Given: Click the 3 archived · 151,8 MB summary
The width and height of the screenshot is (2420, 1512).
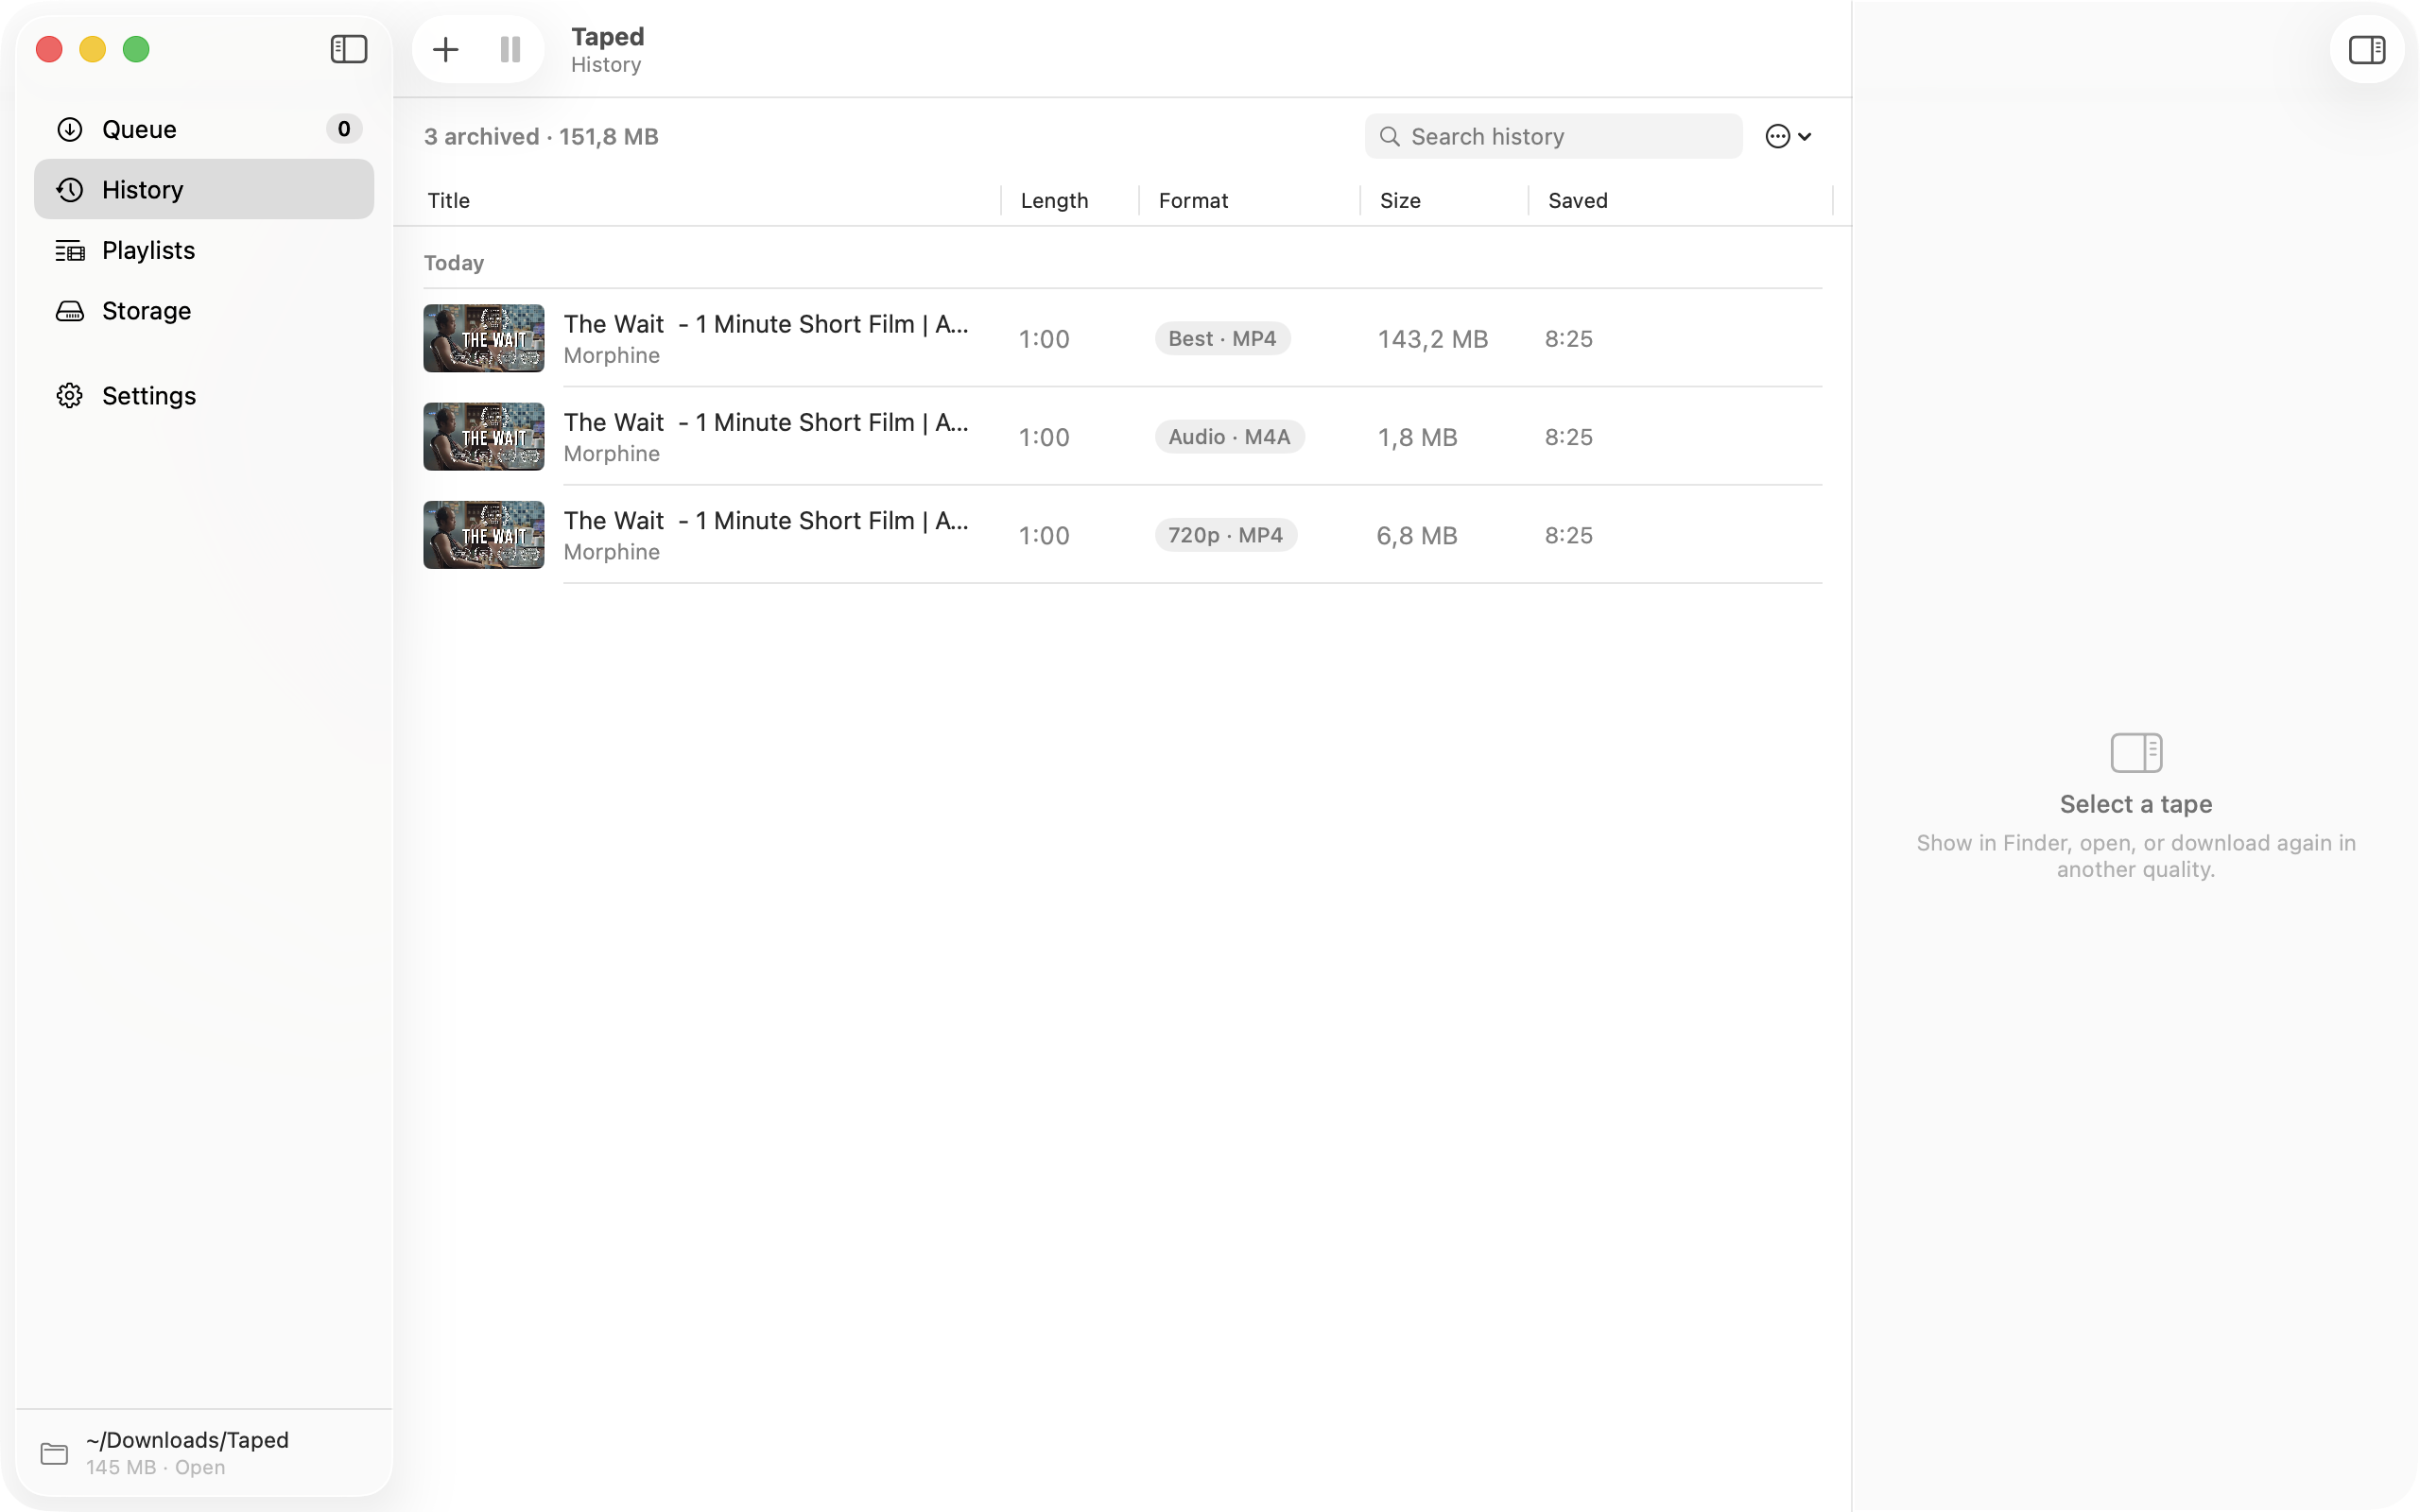Looking at the screenshot, I should pyautogui.click(x=541, y=136).
